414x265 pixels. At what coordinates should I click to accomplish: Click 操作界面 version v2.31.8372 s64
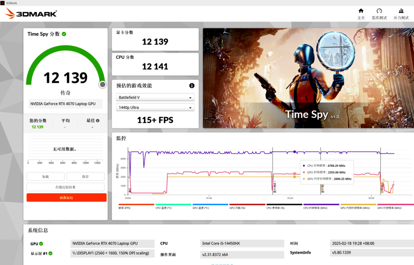242,255
